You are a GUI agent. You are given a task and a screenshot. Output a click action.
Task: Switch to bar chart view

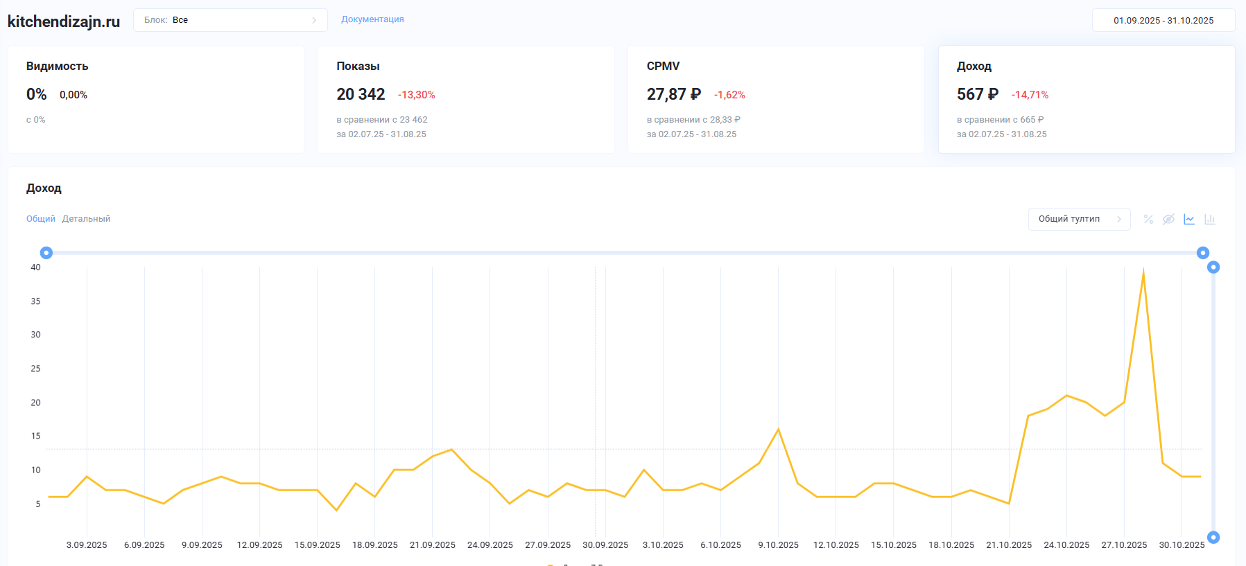(1210, 219)
